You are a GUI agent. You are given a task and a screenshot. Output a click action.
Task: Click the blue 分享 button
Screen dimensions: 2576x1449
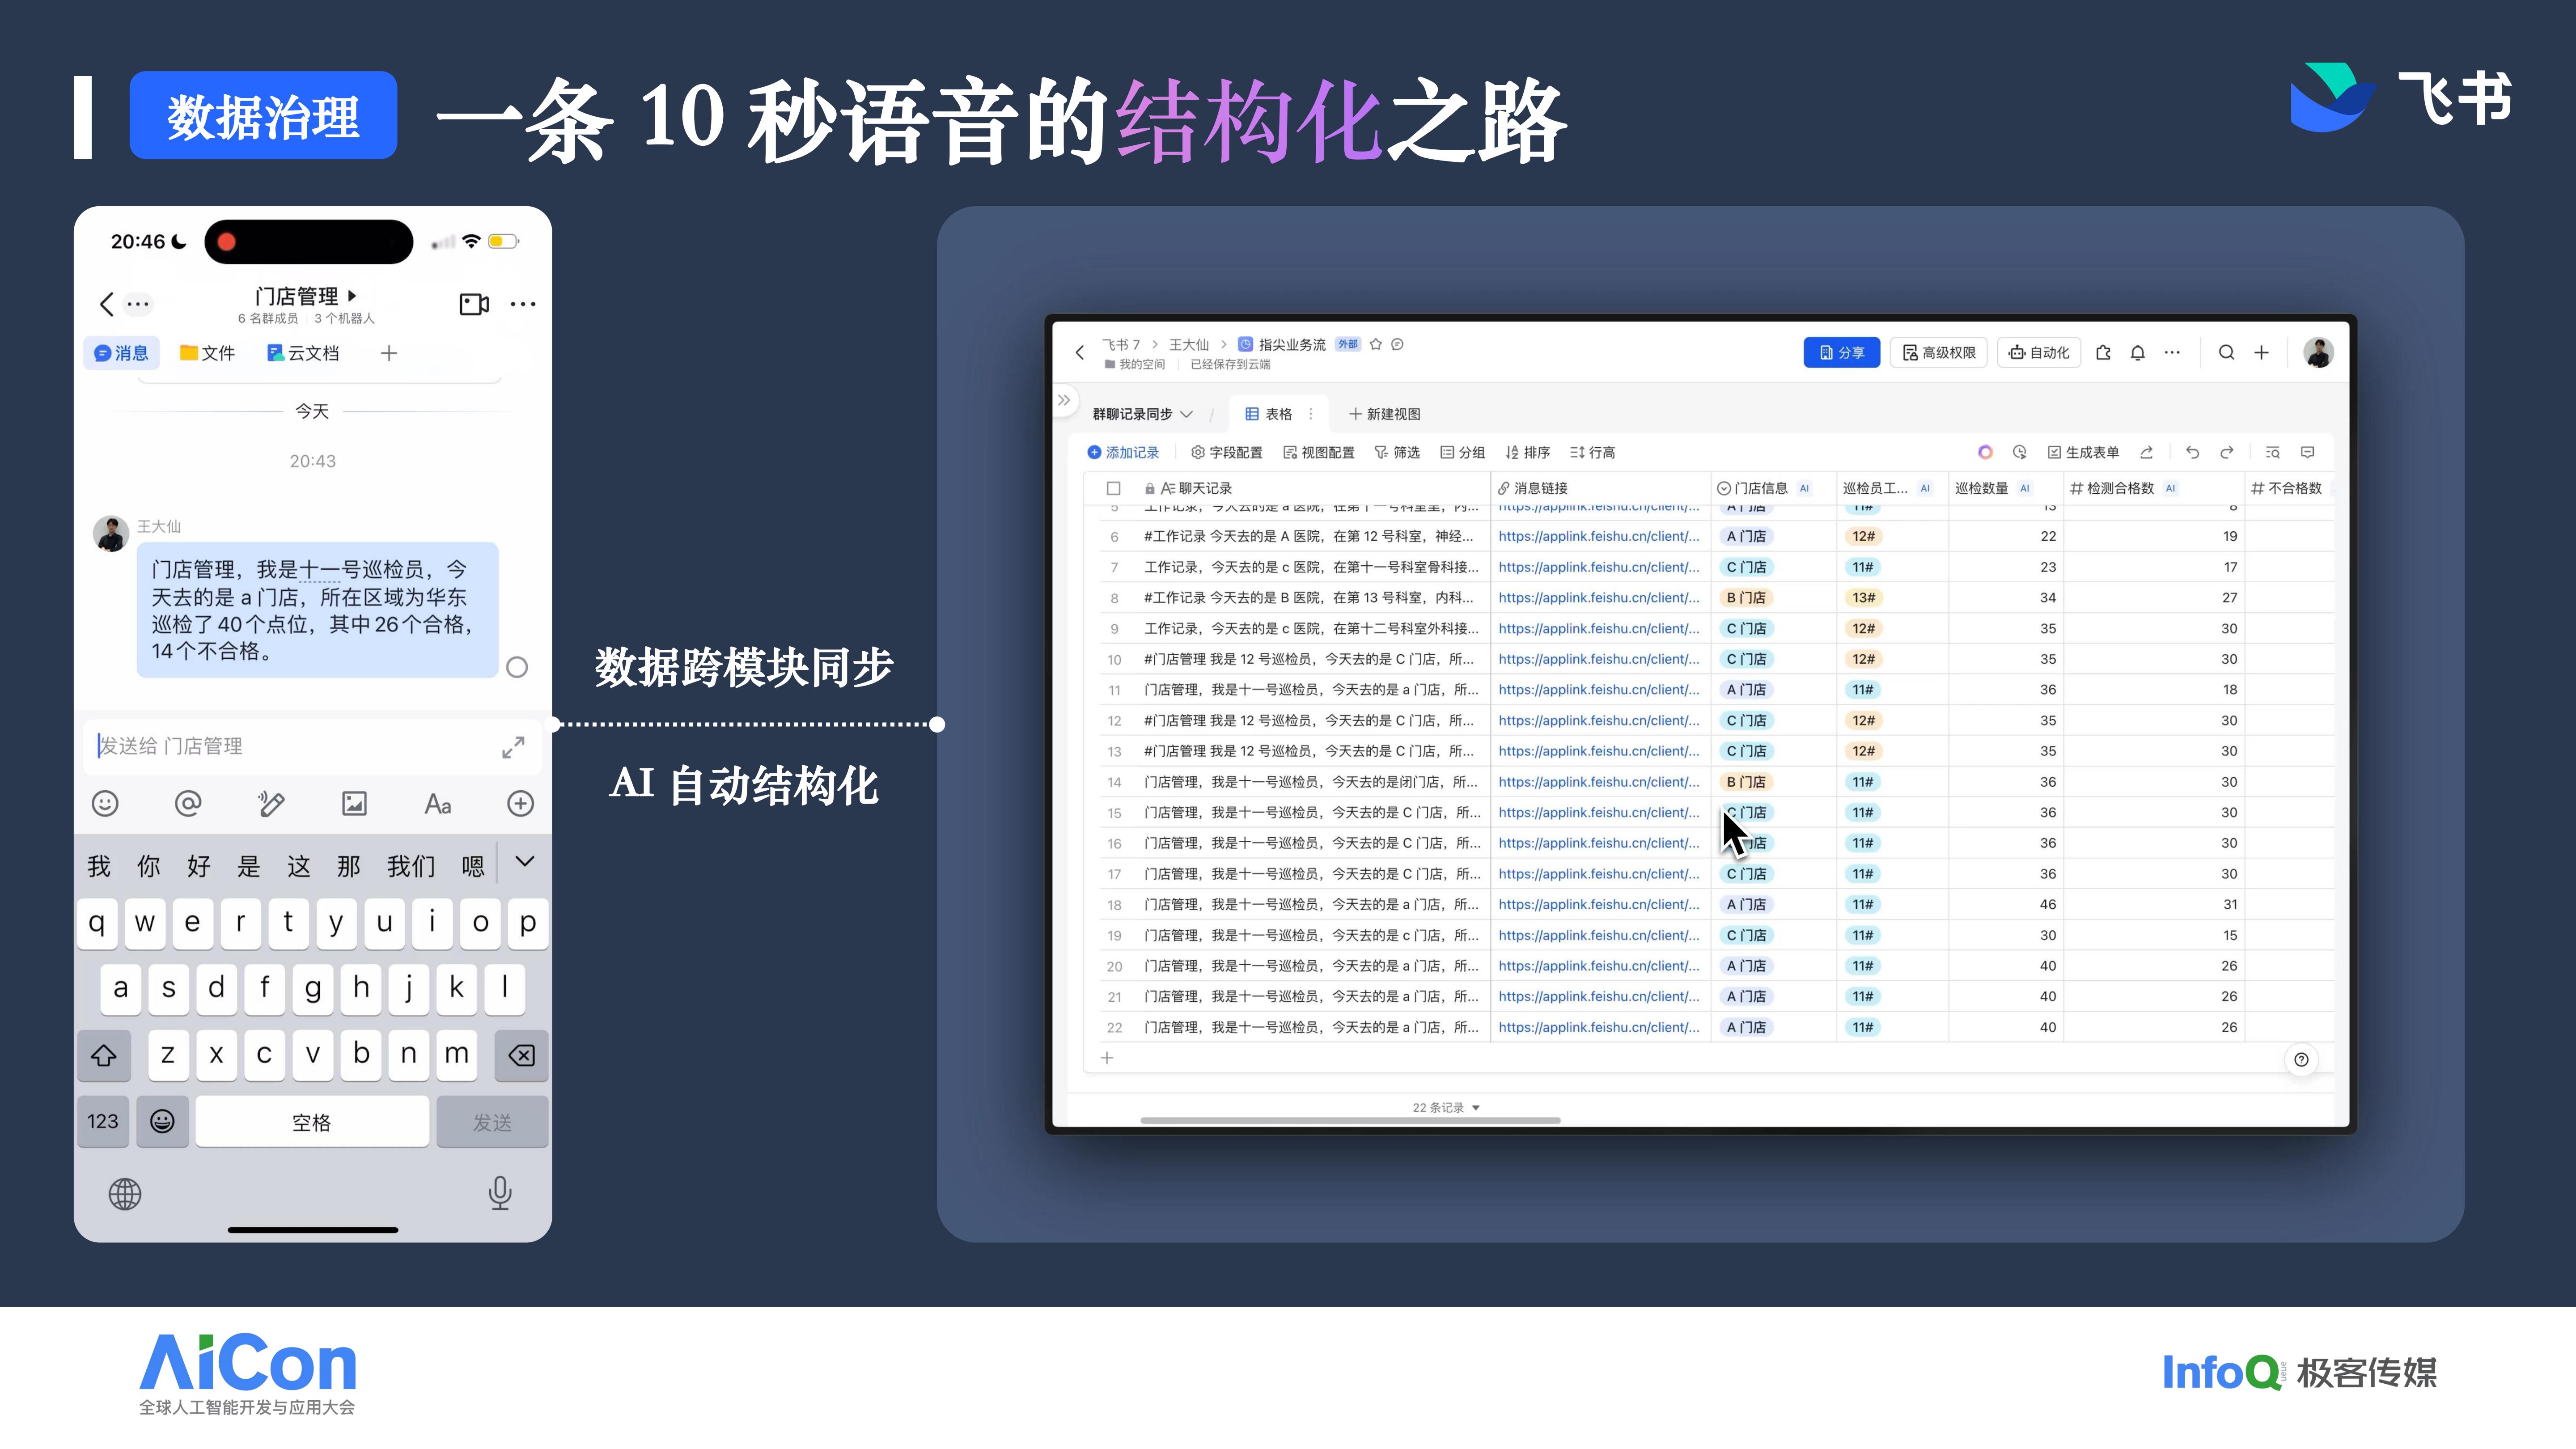(1841, 353)
